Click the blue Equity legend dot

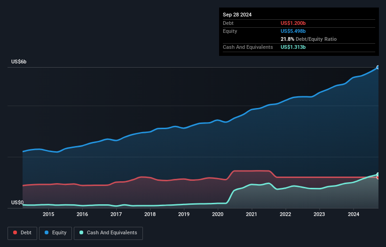coord(47,233)
